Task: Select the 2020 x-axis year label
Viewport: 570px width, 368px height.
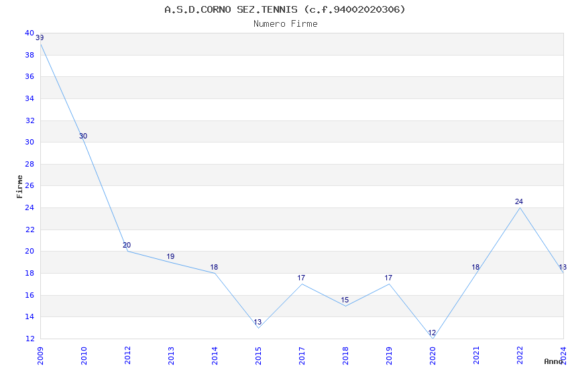Action: [433, 356]
